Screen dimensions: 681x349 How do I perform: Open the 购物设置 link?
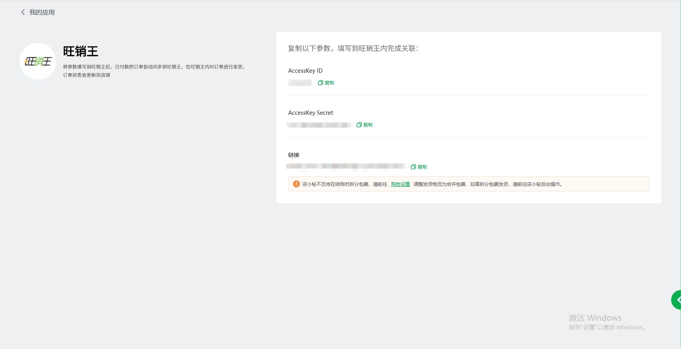[x=400, y=184]
